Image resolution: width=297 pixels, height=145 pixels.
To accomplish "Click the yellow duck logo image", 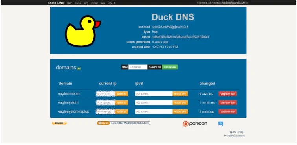I will click(82, 31).
